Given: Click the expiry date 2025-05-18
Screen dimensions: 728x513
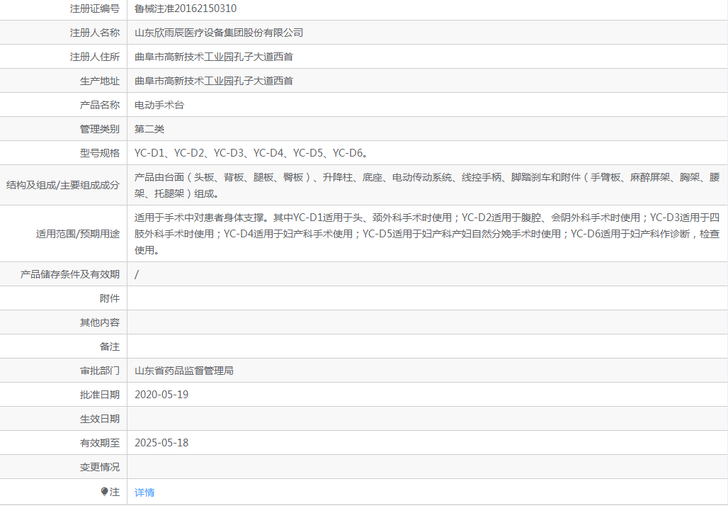Looking at the screenshot, I should coord(161,443).
